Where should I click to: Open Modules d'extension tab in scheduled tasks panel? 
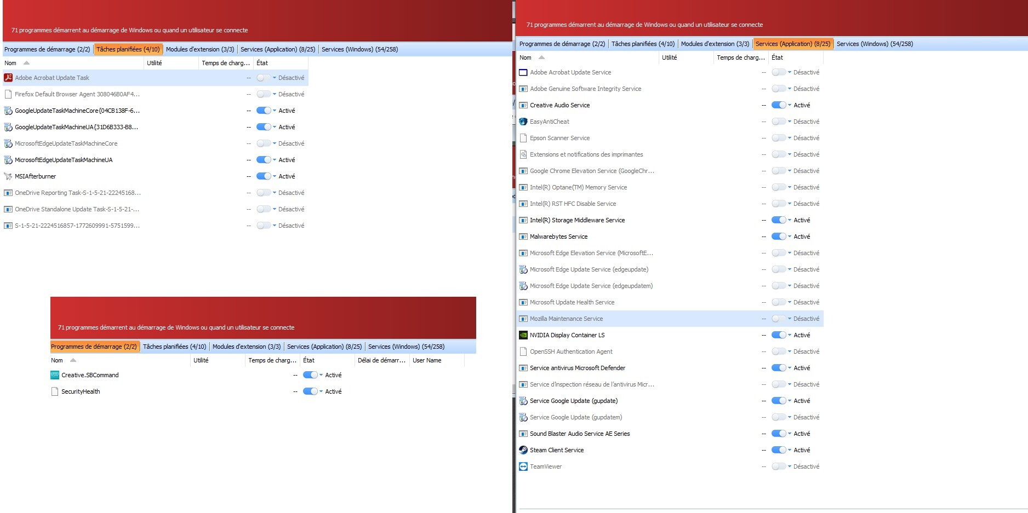pos(200,49)
